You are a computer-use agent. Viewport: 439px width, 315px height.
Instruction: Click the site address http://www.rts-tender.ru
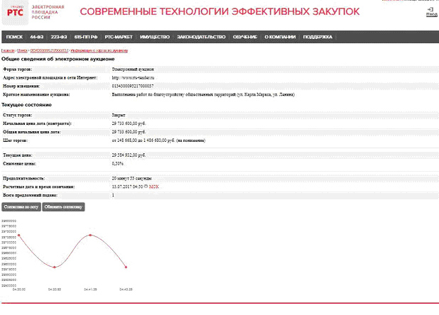(133, 78)
